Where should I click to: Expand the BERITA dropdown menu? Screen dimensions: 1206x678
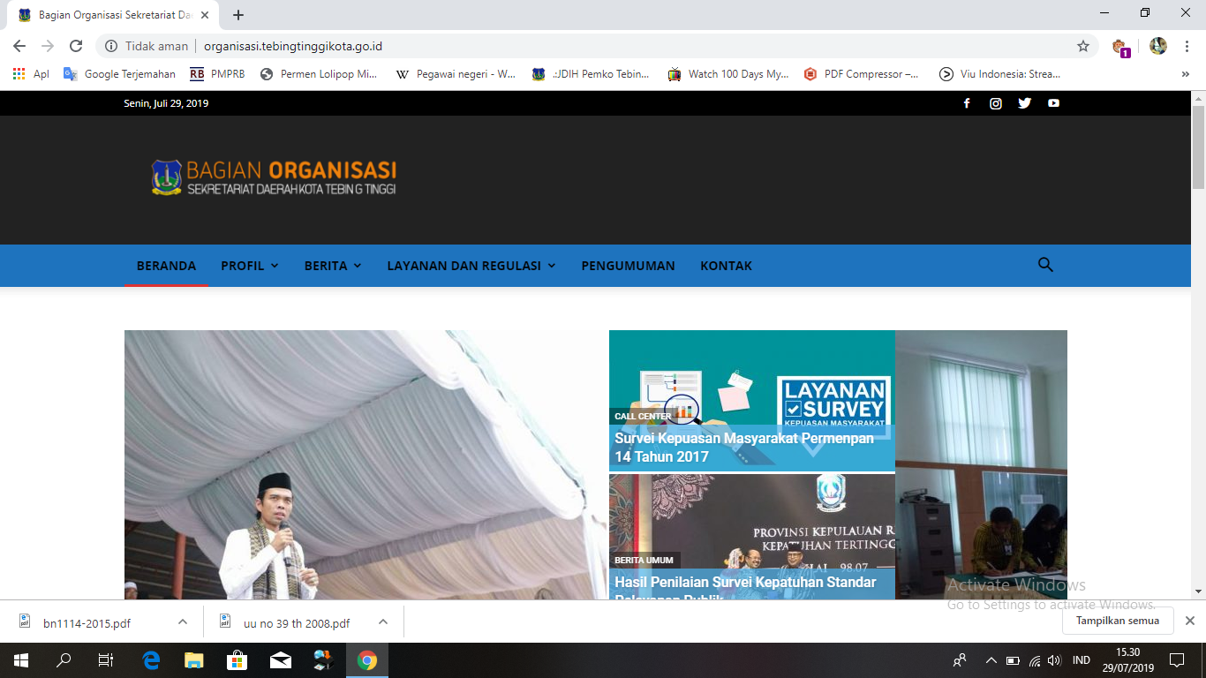click(x=333, y=266)
